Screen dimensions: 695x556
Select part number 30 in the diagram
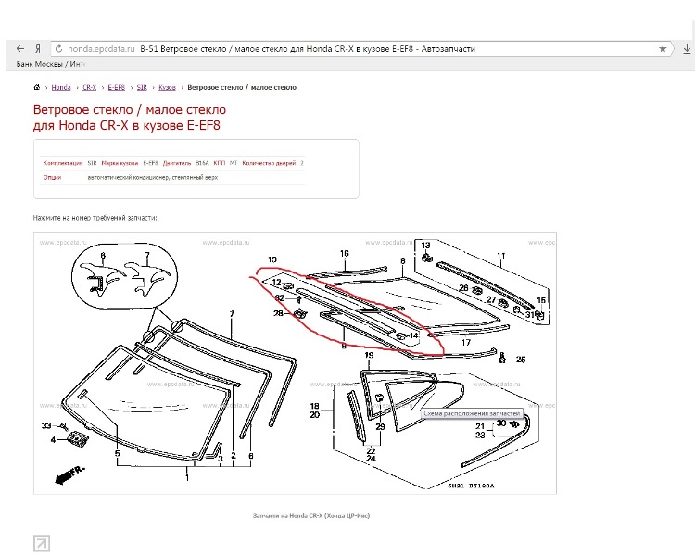[500, 423]
